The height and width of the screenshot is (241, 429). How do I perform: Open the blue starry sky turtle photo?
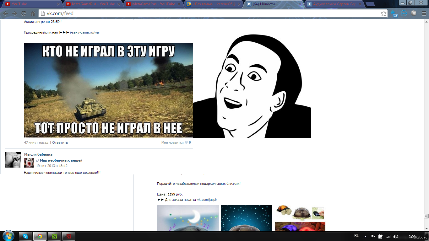(247, 218)
